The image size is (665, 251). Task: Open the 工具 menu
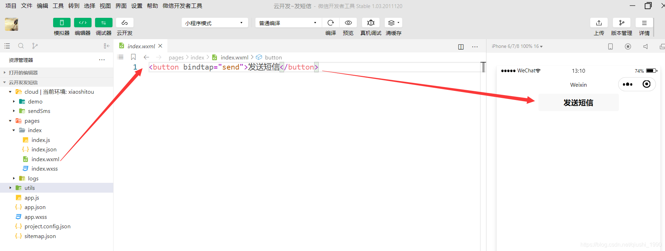[x=58, y=6]
